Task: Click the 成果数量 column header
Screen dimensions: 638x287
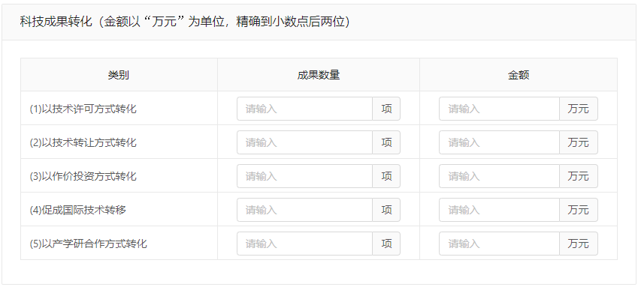Action: (319, 75)
